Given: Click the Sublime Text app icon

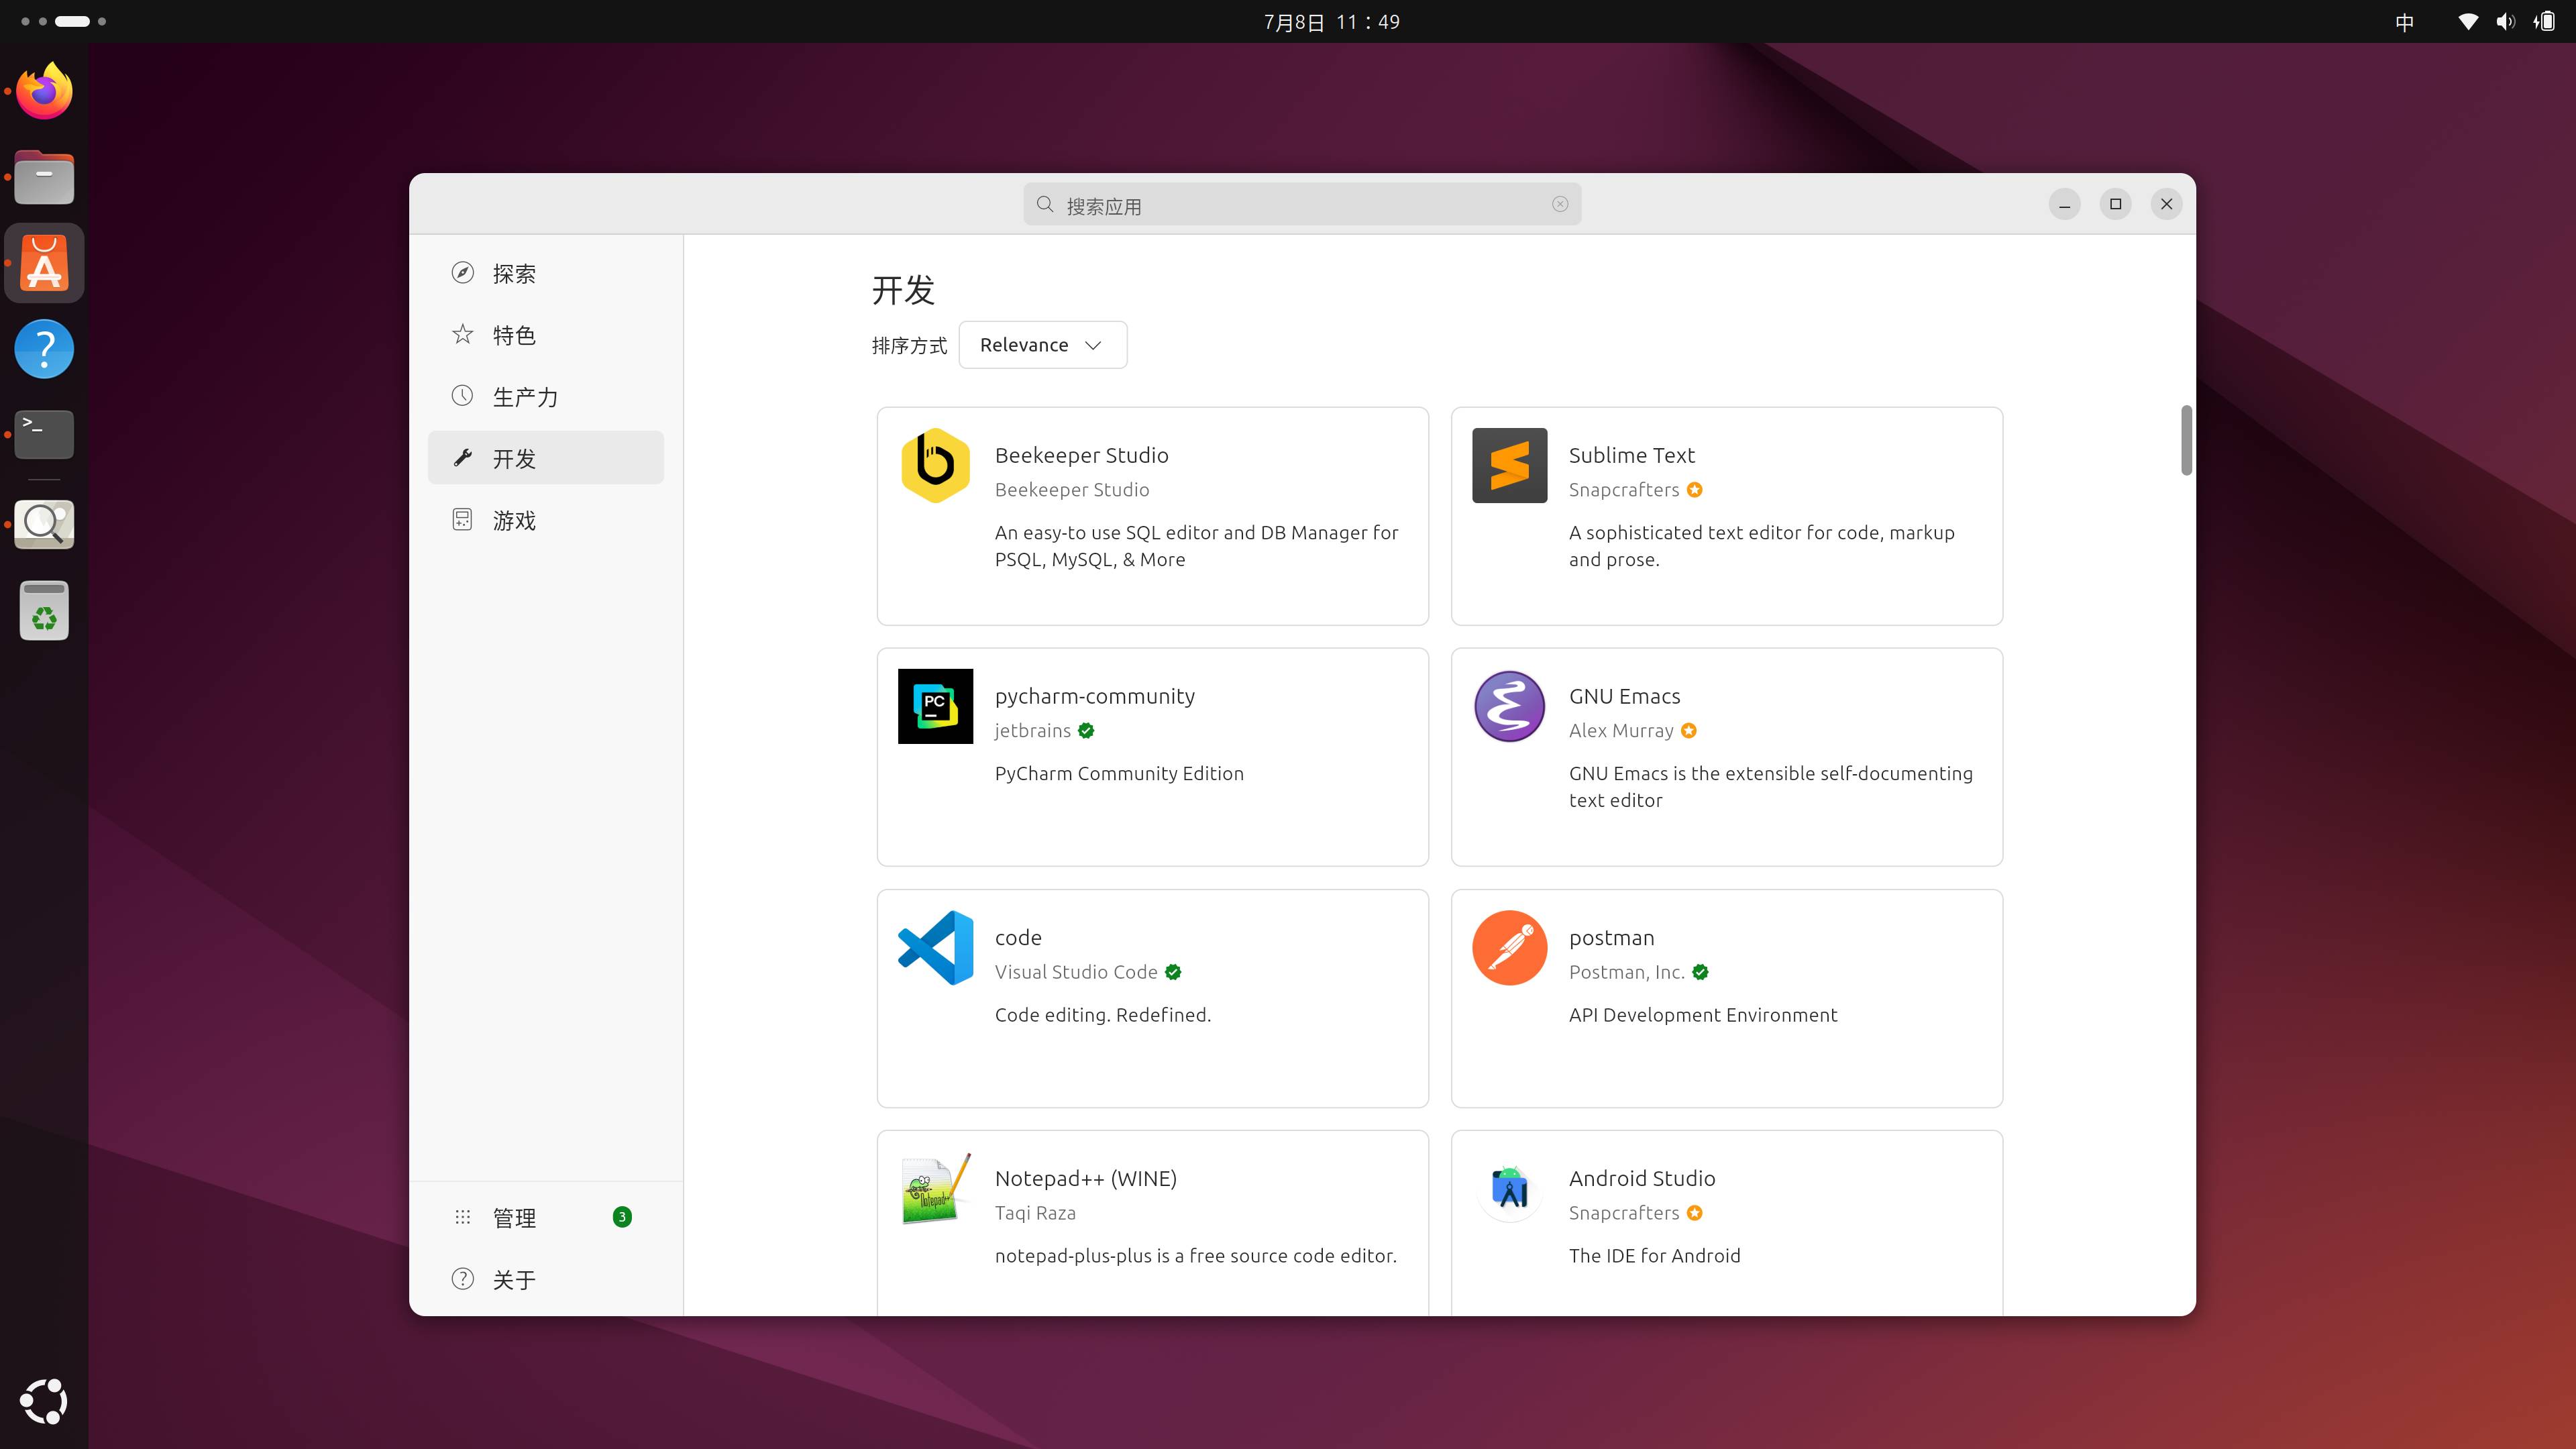Looking at the screenshot, I should point(1509,465).
